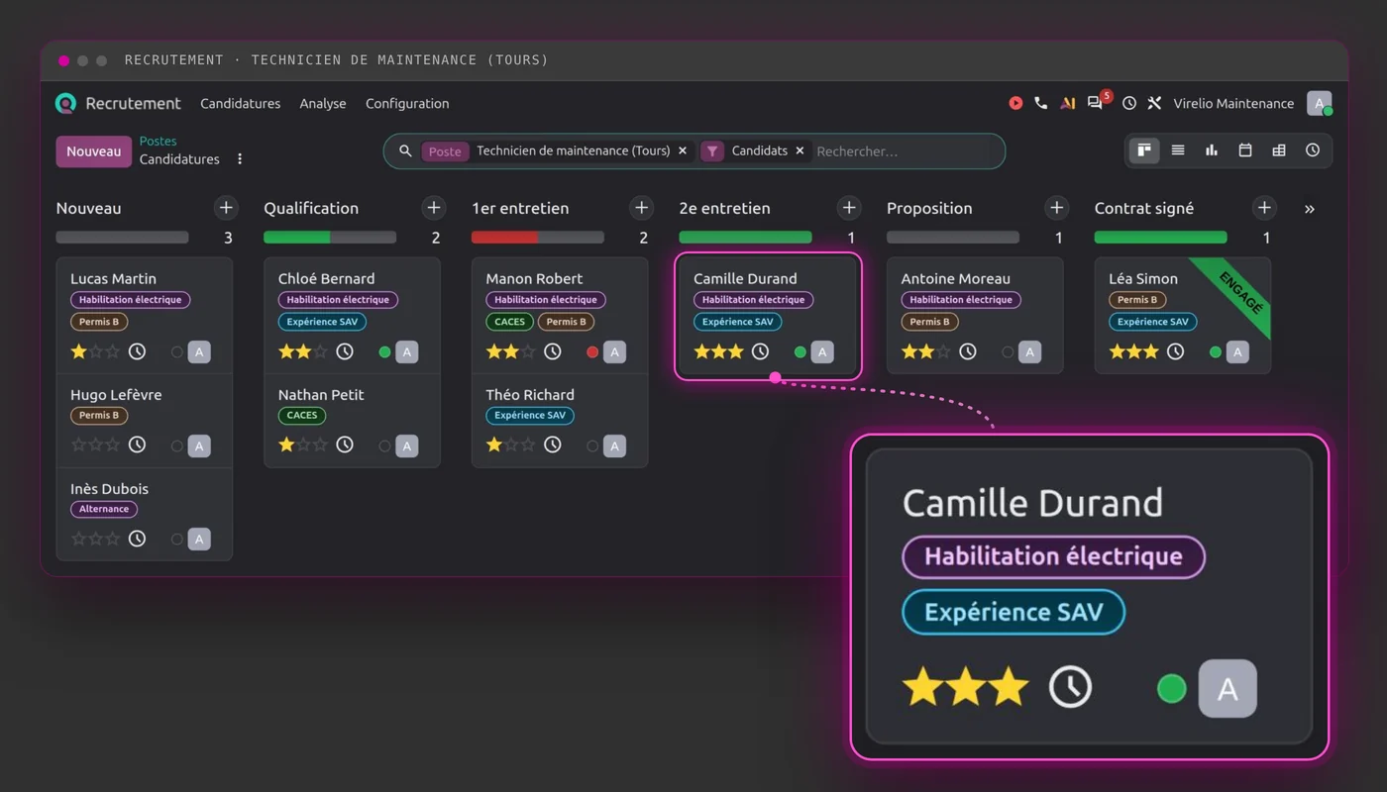
Task: Open the Recrutement app logo icon
Action: [65, 103]
